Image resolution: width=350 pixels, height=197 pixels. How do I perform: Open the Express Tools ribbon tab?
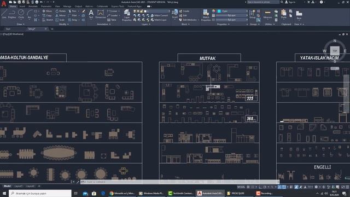(118, 7)
